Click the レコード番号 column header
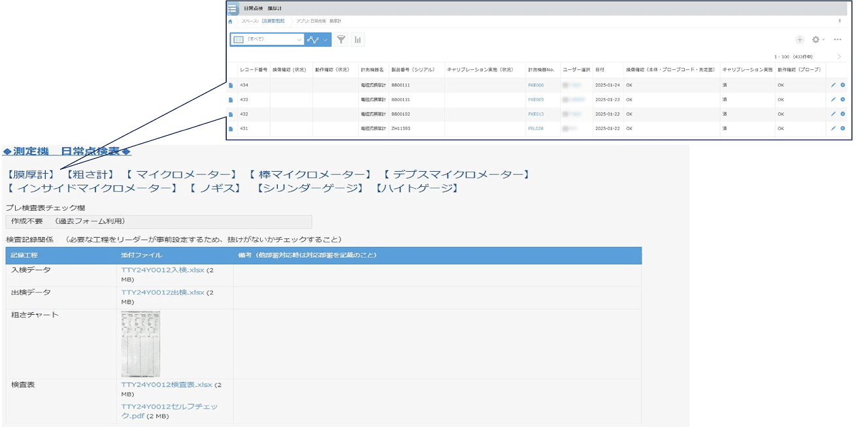The image size is (856, 427). point(254,69)
